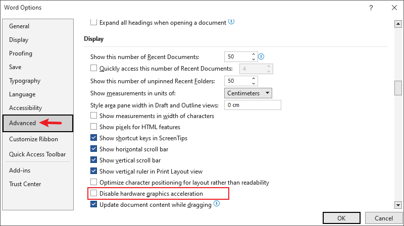Uncheck Update document content while dragging
Screen dimensions: 404x226
(x=93, y=204)
